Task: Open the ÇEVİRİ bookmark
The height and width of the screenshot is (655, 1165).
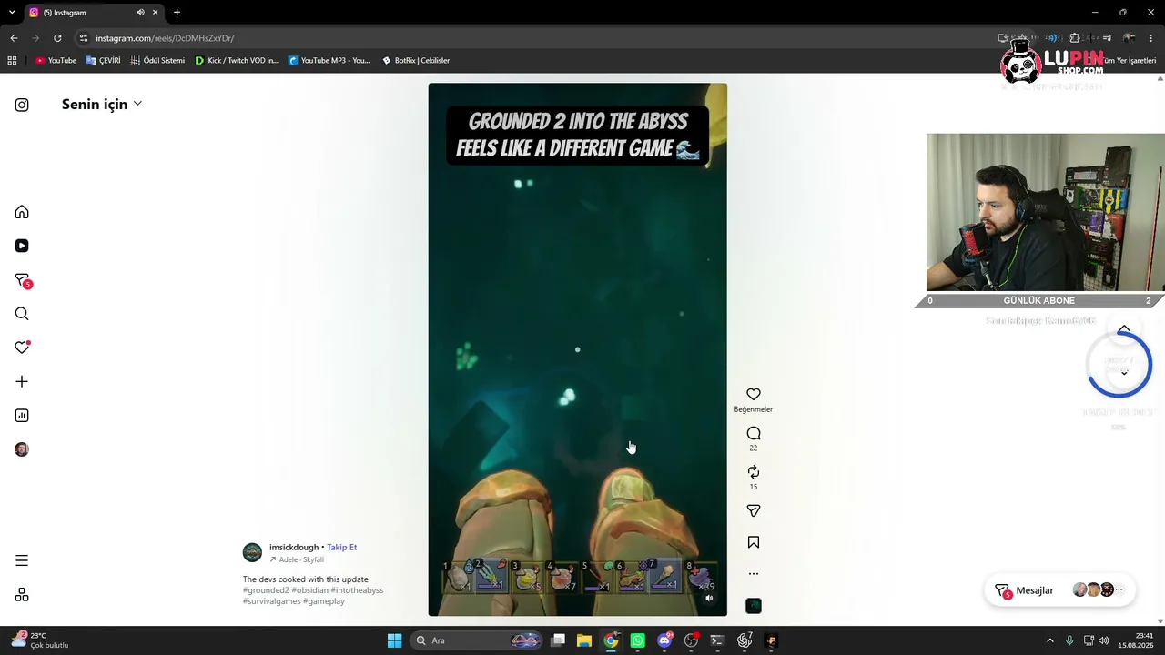Action: click(x=103, y=61)
